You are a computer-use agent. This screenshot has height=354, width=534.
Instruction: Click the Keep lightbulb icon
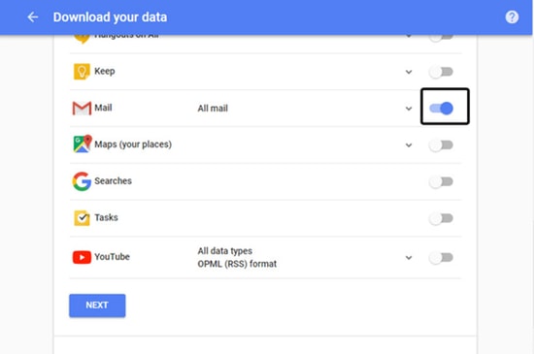(x=82, y=72)
